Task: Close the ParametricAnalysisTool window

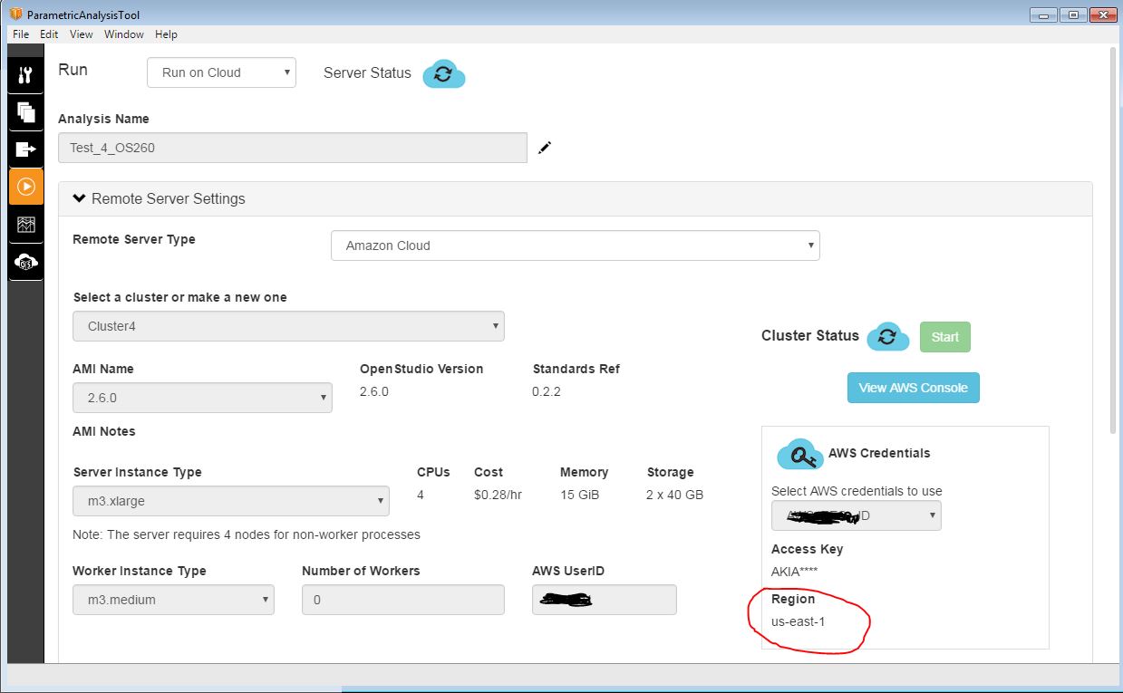Action: [1103, 14]
